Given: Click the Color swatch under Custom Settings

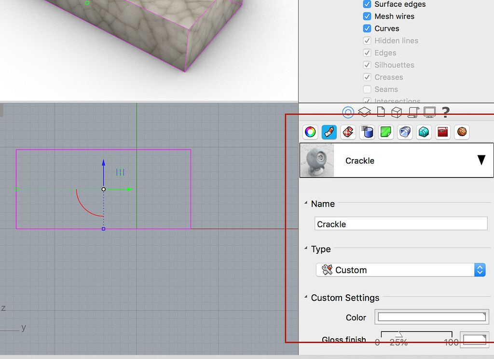Looking at the screenshot, I should coord(431,317).
